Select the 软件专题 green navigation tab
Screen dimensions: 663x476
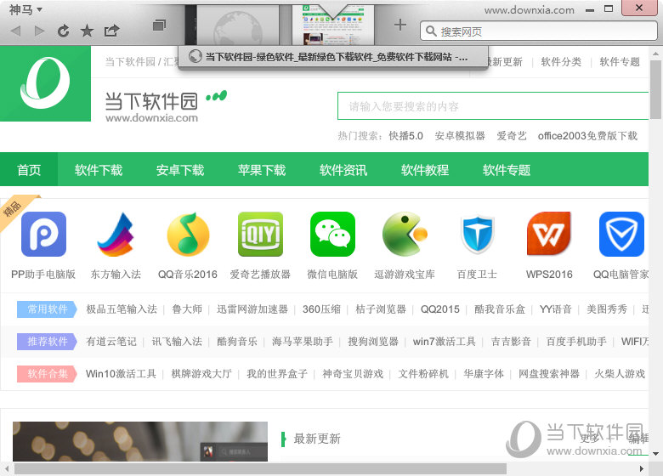tap(507, 169)
